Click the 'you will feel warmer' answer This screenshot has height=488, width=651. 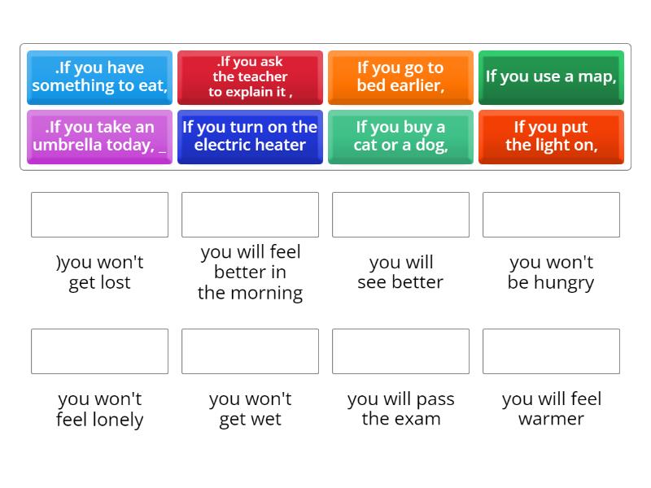(551, 409)
